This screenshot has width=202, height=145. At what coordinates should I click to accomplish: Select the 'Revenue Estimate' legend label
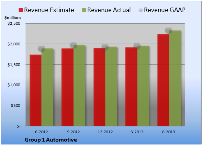pos(49,10)
